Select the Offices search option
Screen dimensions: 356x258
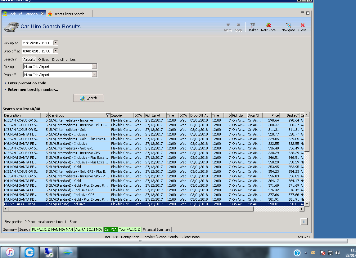(x=43, y=60)
